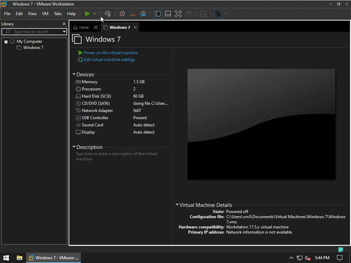Click the stretch guest display icon
Viewport: 351px width, 263px height.
point(218,14)
